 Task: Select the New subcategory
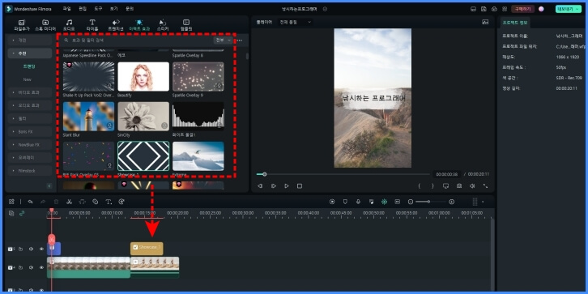click(27, 79)
